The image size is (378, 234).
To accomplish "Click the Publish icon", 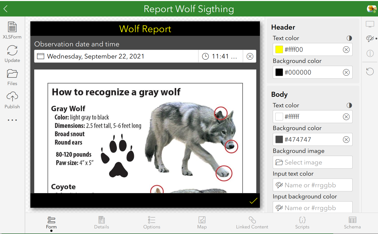I will pos(12,99).
